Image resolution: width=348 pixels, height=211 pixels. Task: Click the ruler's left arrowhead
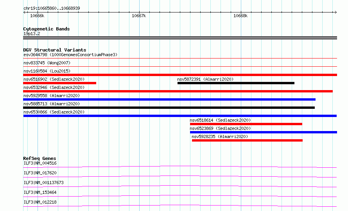[24, 12]
